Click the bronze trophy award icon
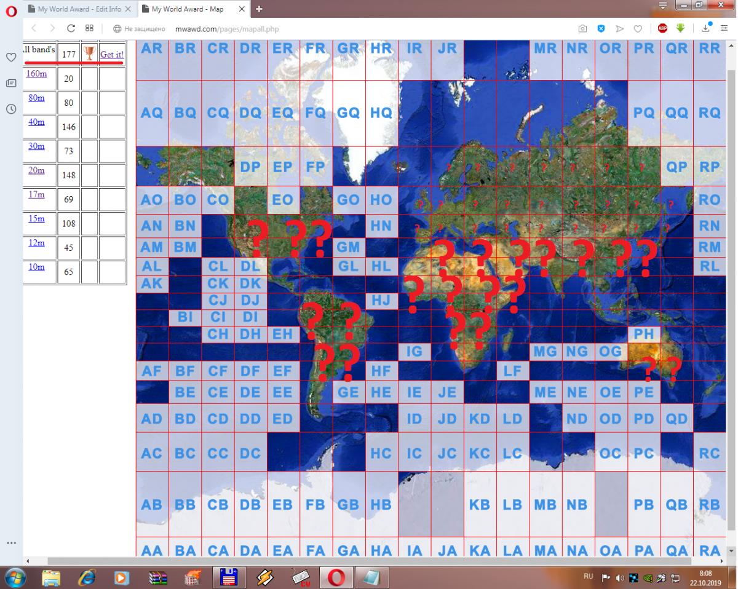The width and height of the screenshot is (738, 589). coord(89,53)
